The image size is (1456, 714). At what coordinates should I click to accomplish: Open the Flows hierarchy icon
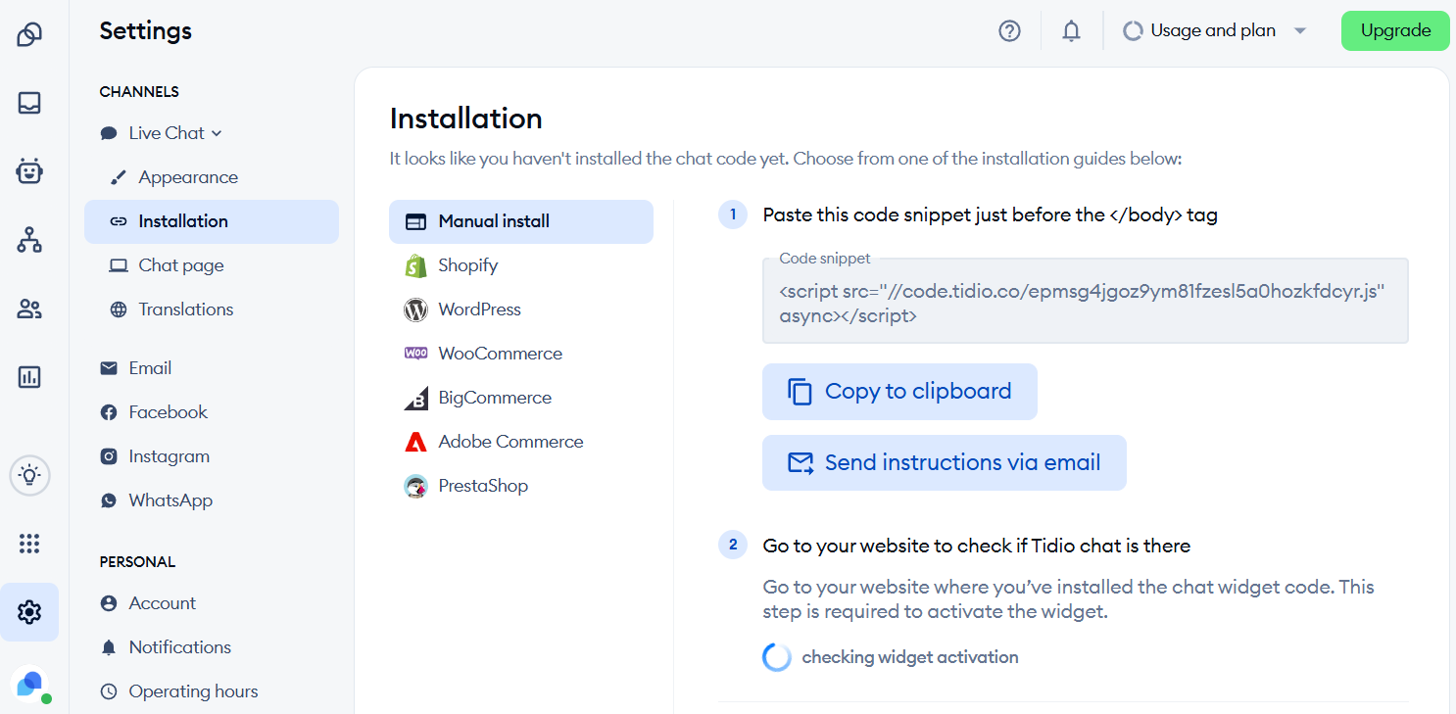[x=29, y=240]
